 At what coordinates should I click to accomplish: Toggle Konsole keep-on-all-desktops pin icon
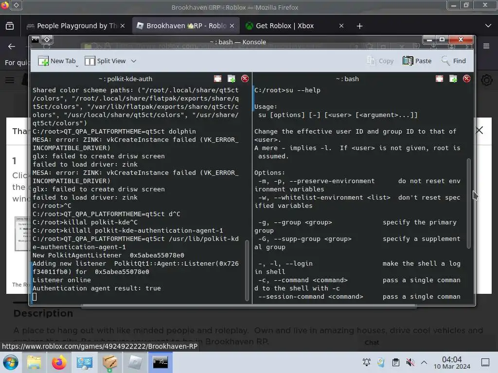pyautogui.click(x=47, y=40)
